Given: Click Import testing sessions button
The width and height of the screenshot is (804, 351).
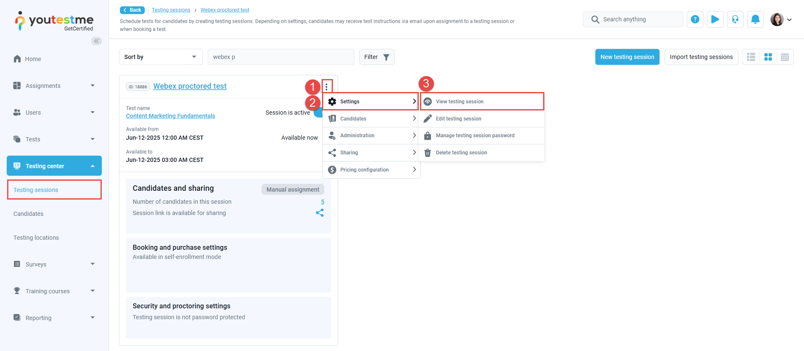Looking at the screenshot, I should [701, 57].
